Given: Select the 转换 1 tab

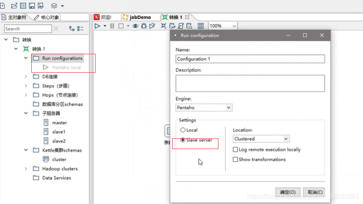Looking at the screenshot, I should [x=172, y=17].
